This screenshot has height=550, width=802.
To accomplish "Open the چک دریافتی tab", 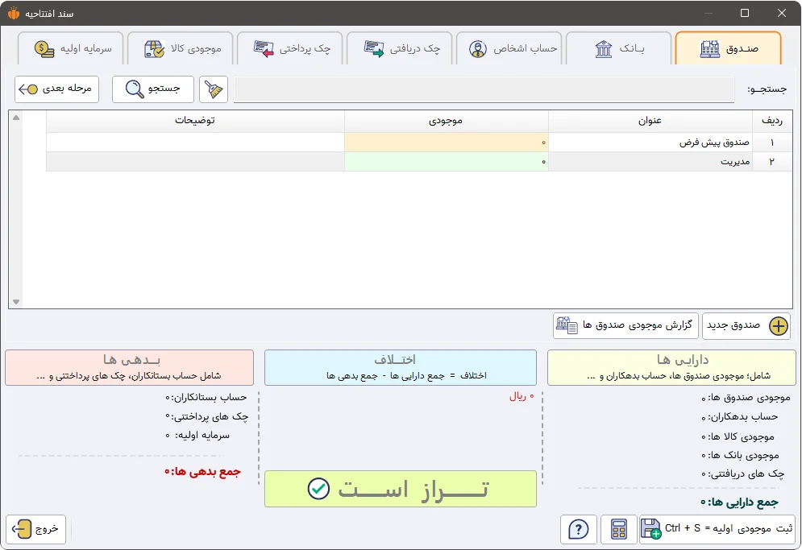I will (x=400, y=48).
